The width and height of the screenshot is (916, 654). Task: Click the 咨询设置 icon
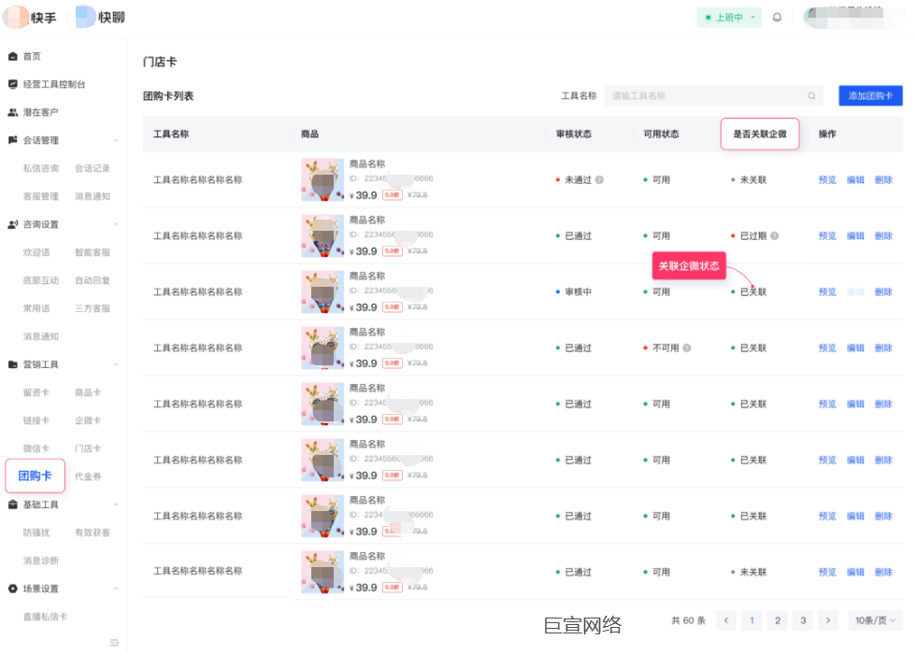(13, 224)
